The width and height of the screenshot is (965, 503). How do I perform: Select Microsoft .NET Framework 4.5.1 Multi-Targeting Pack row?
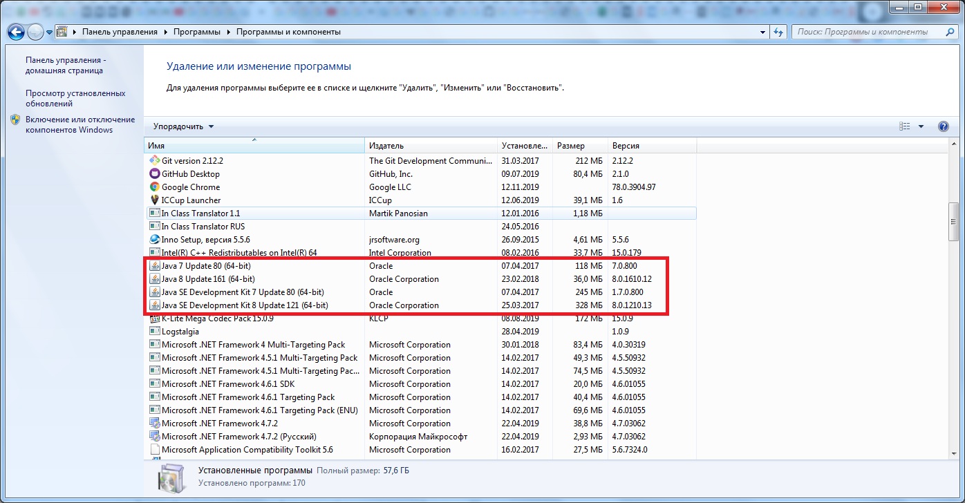click(422, 357)
